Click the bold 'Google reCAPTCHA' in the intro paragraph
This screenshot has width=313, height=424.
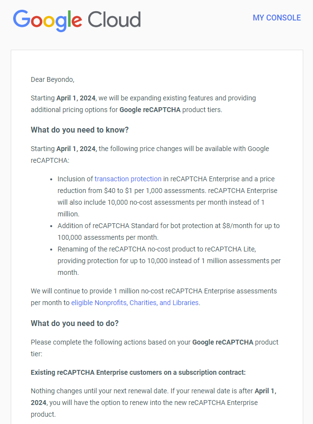coord(150,110)
